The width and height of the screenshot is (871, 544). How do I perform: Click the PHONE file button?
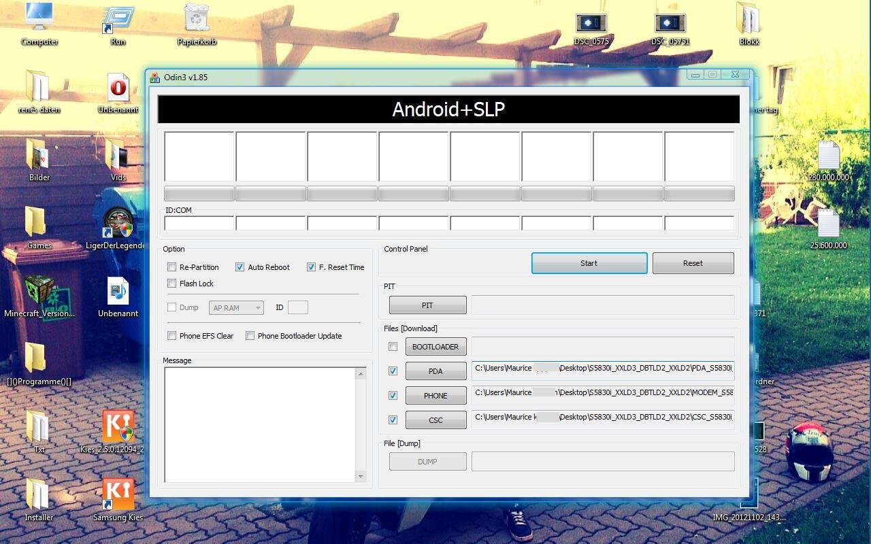(435, 396)
